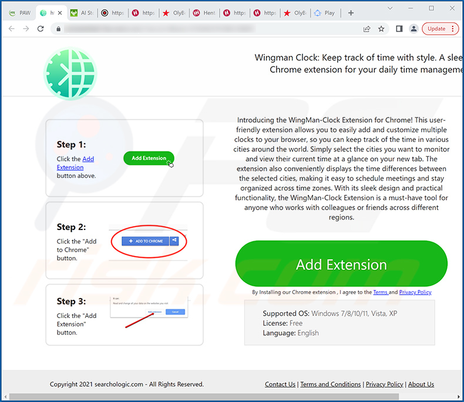The image size is (464, 402).
Task: Click the Wingman Clock globe logo
Action: click(70, 73)
